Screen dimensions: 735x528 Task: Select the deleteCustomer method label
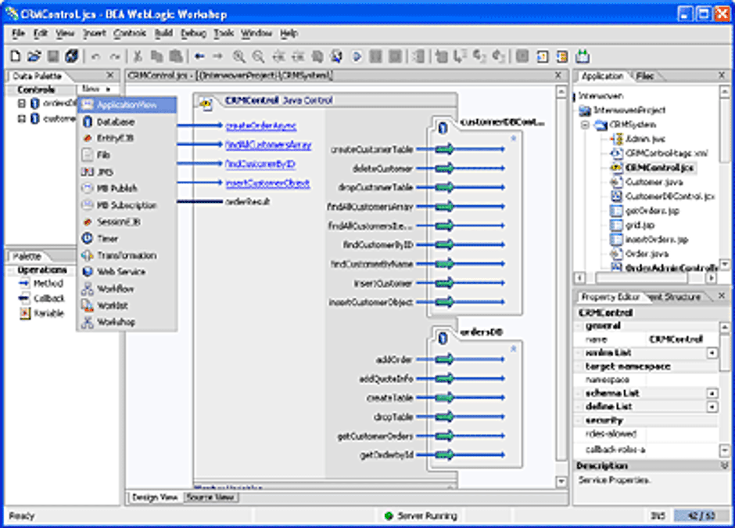point(383,169)
